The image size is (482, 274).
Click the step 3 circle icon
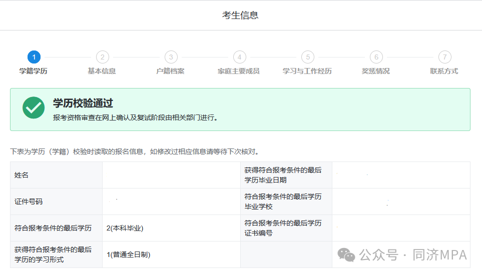tap(171, 57)
